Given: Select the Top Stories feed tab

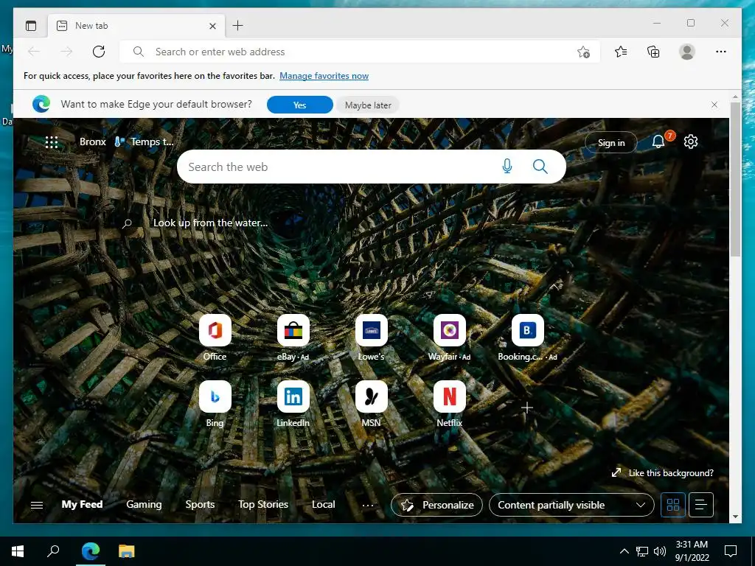Looking at the screenshot, I should [263, 504].
